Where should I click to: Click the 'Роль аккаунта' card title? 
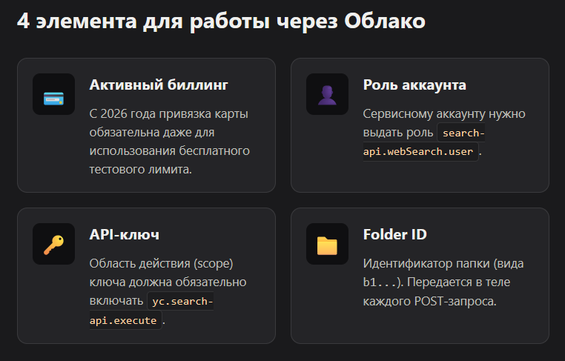(414, 85)
